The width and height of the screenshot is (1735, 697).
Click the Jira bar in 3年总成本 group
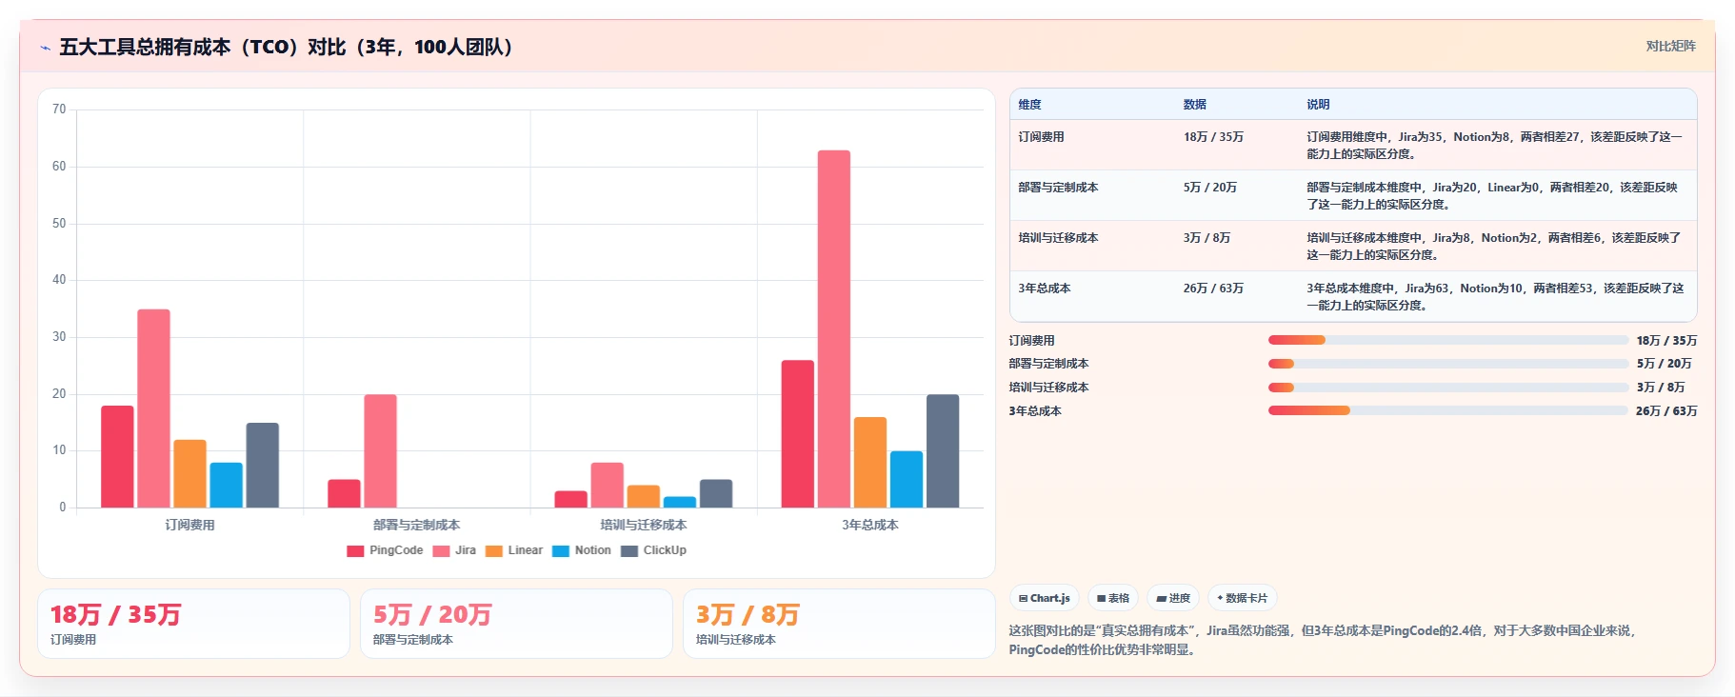(834, 329)
